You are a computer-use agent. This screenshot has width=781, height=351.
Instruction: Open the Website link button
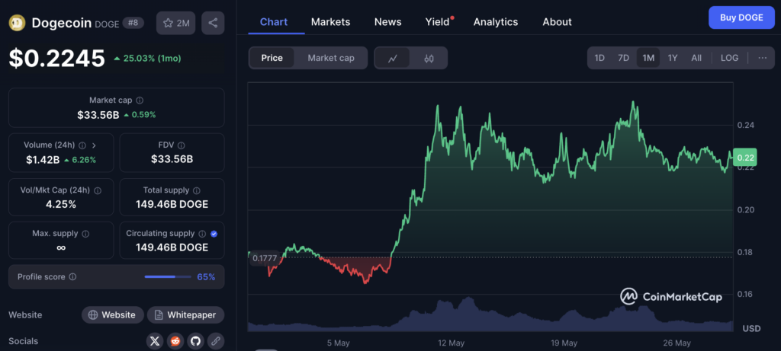tap(113, 314)
